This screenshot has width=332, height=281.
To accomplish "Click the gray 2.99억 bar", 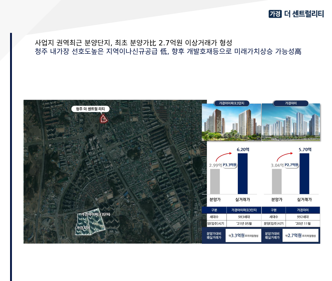I will click(215, 182).
